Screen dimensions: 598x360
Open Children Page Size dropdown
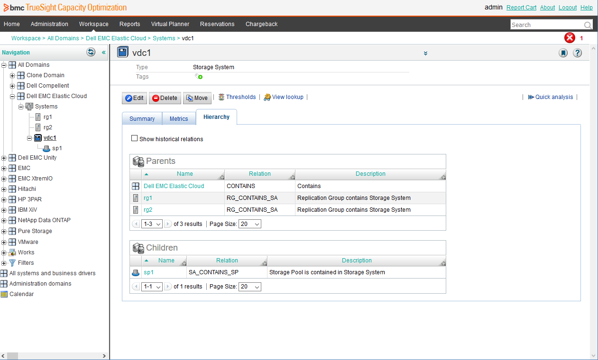[x=250, y=287]
